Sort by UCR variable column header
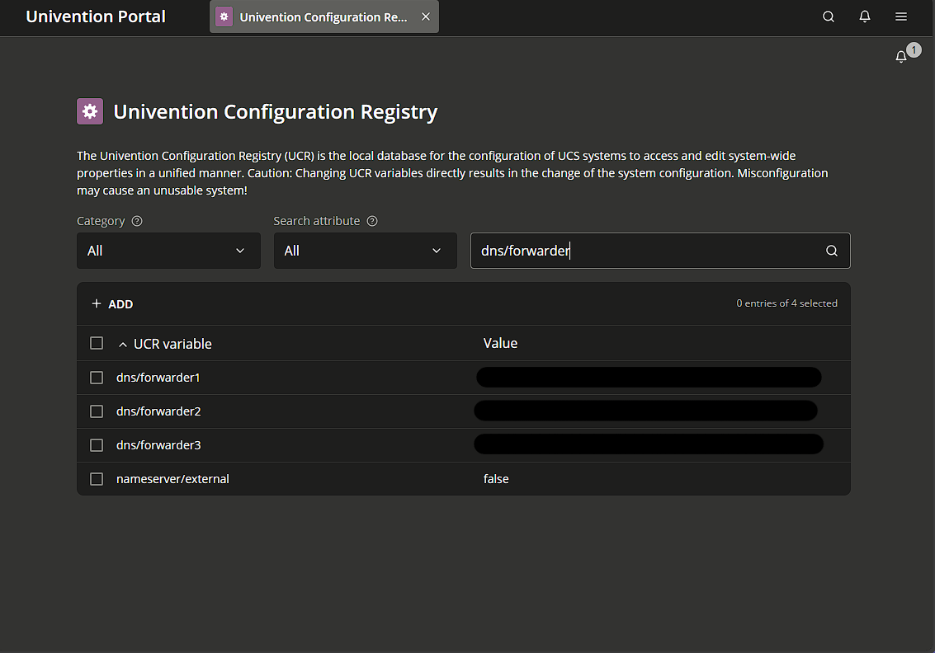 (172, 344)
